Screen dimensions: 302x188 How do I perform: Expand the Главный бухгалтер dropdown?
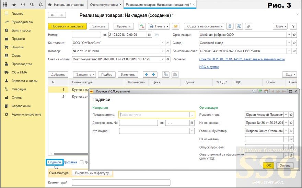(286, 131)
